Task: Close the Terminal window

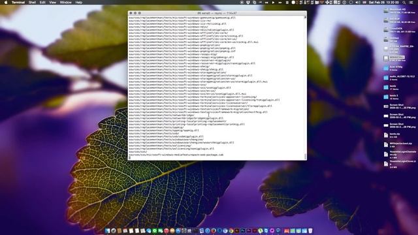Action: coord(131,13)
